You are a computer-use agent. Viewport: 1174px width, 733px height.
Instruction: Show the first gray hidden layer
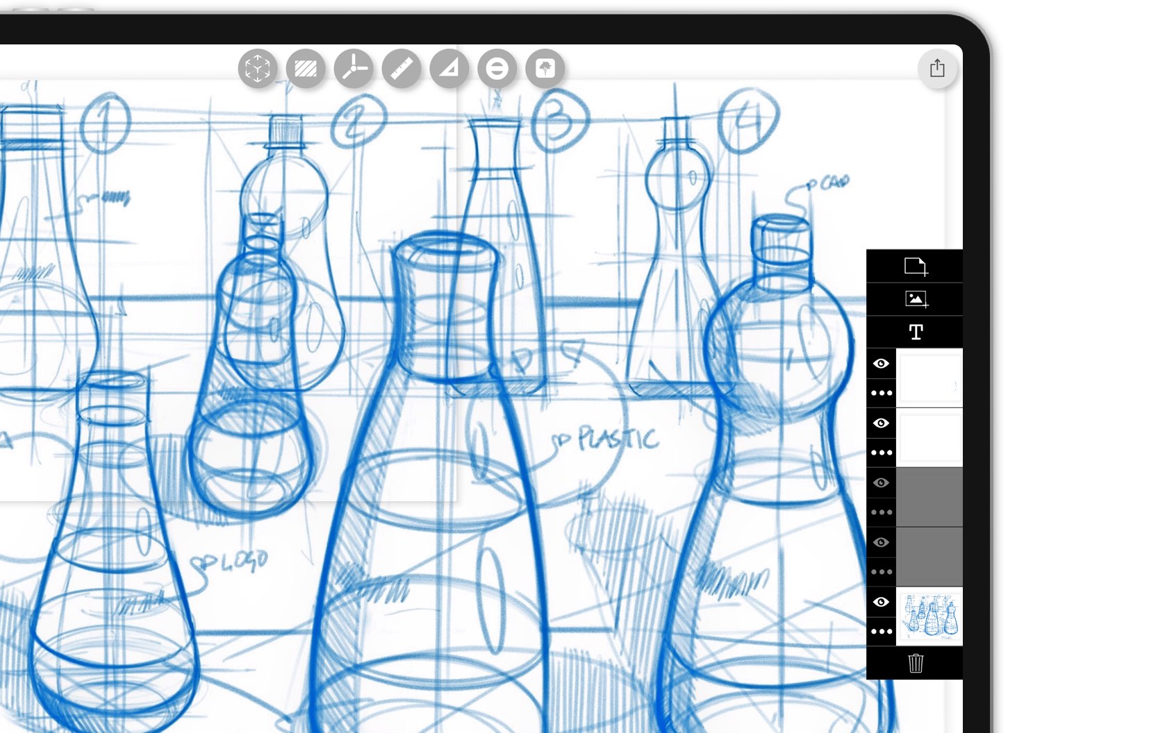pos(881,483)
